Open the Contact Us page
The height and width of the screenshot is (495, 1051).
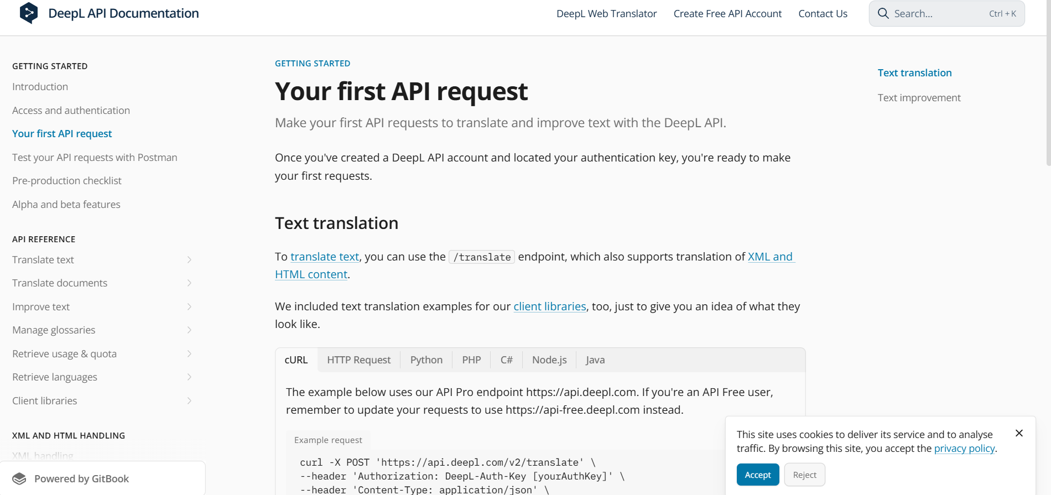(823, 14)
